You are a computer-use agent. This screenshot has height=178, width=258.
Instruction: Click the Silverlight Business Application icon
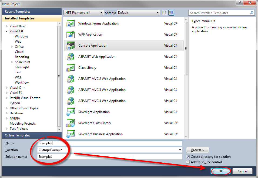(71, 134)
